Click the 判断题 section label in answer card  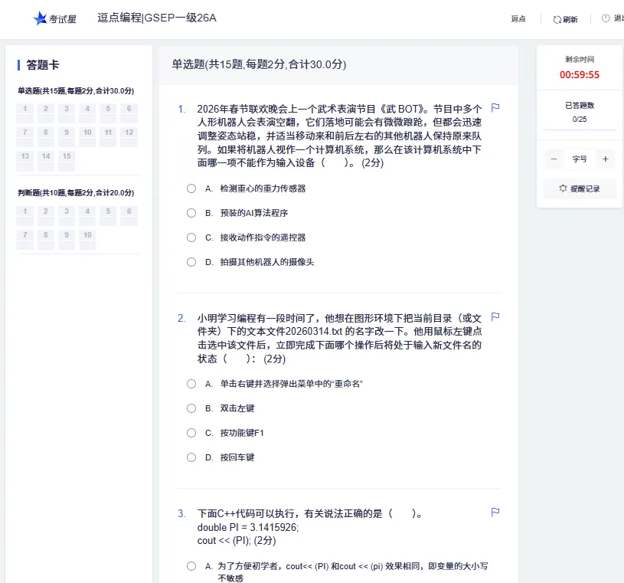click(x=76, y=193)
